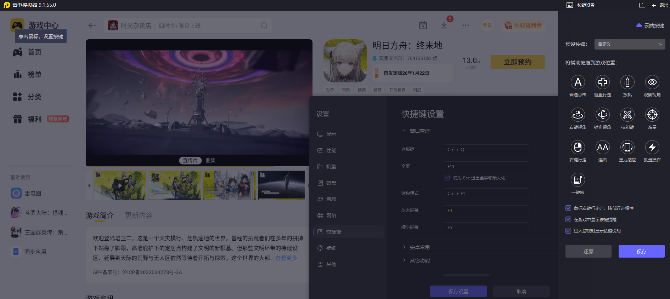Go to 榜单 rankings in sidebar
Image resolution: width=670 pixels, height=299 pixels.
pos(27,75)
